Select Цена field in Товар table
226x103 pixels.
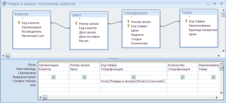point(193,34)
